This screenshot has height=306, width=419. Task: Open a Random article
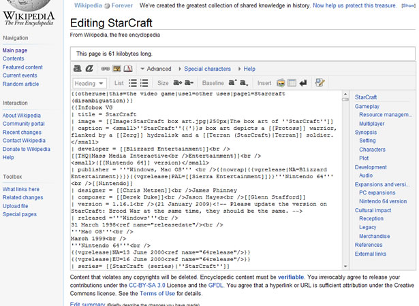[x=21, y=84]
